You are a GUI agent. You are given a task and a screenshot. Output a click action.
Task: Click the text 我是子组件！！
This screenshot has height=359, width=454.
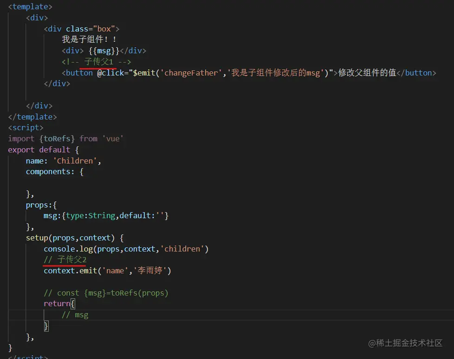(89, 39)
